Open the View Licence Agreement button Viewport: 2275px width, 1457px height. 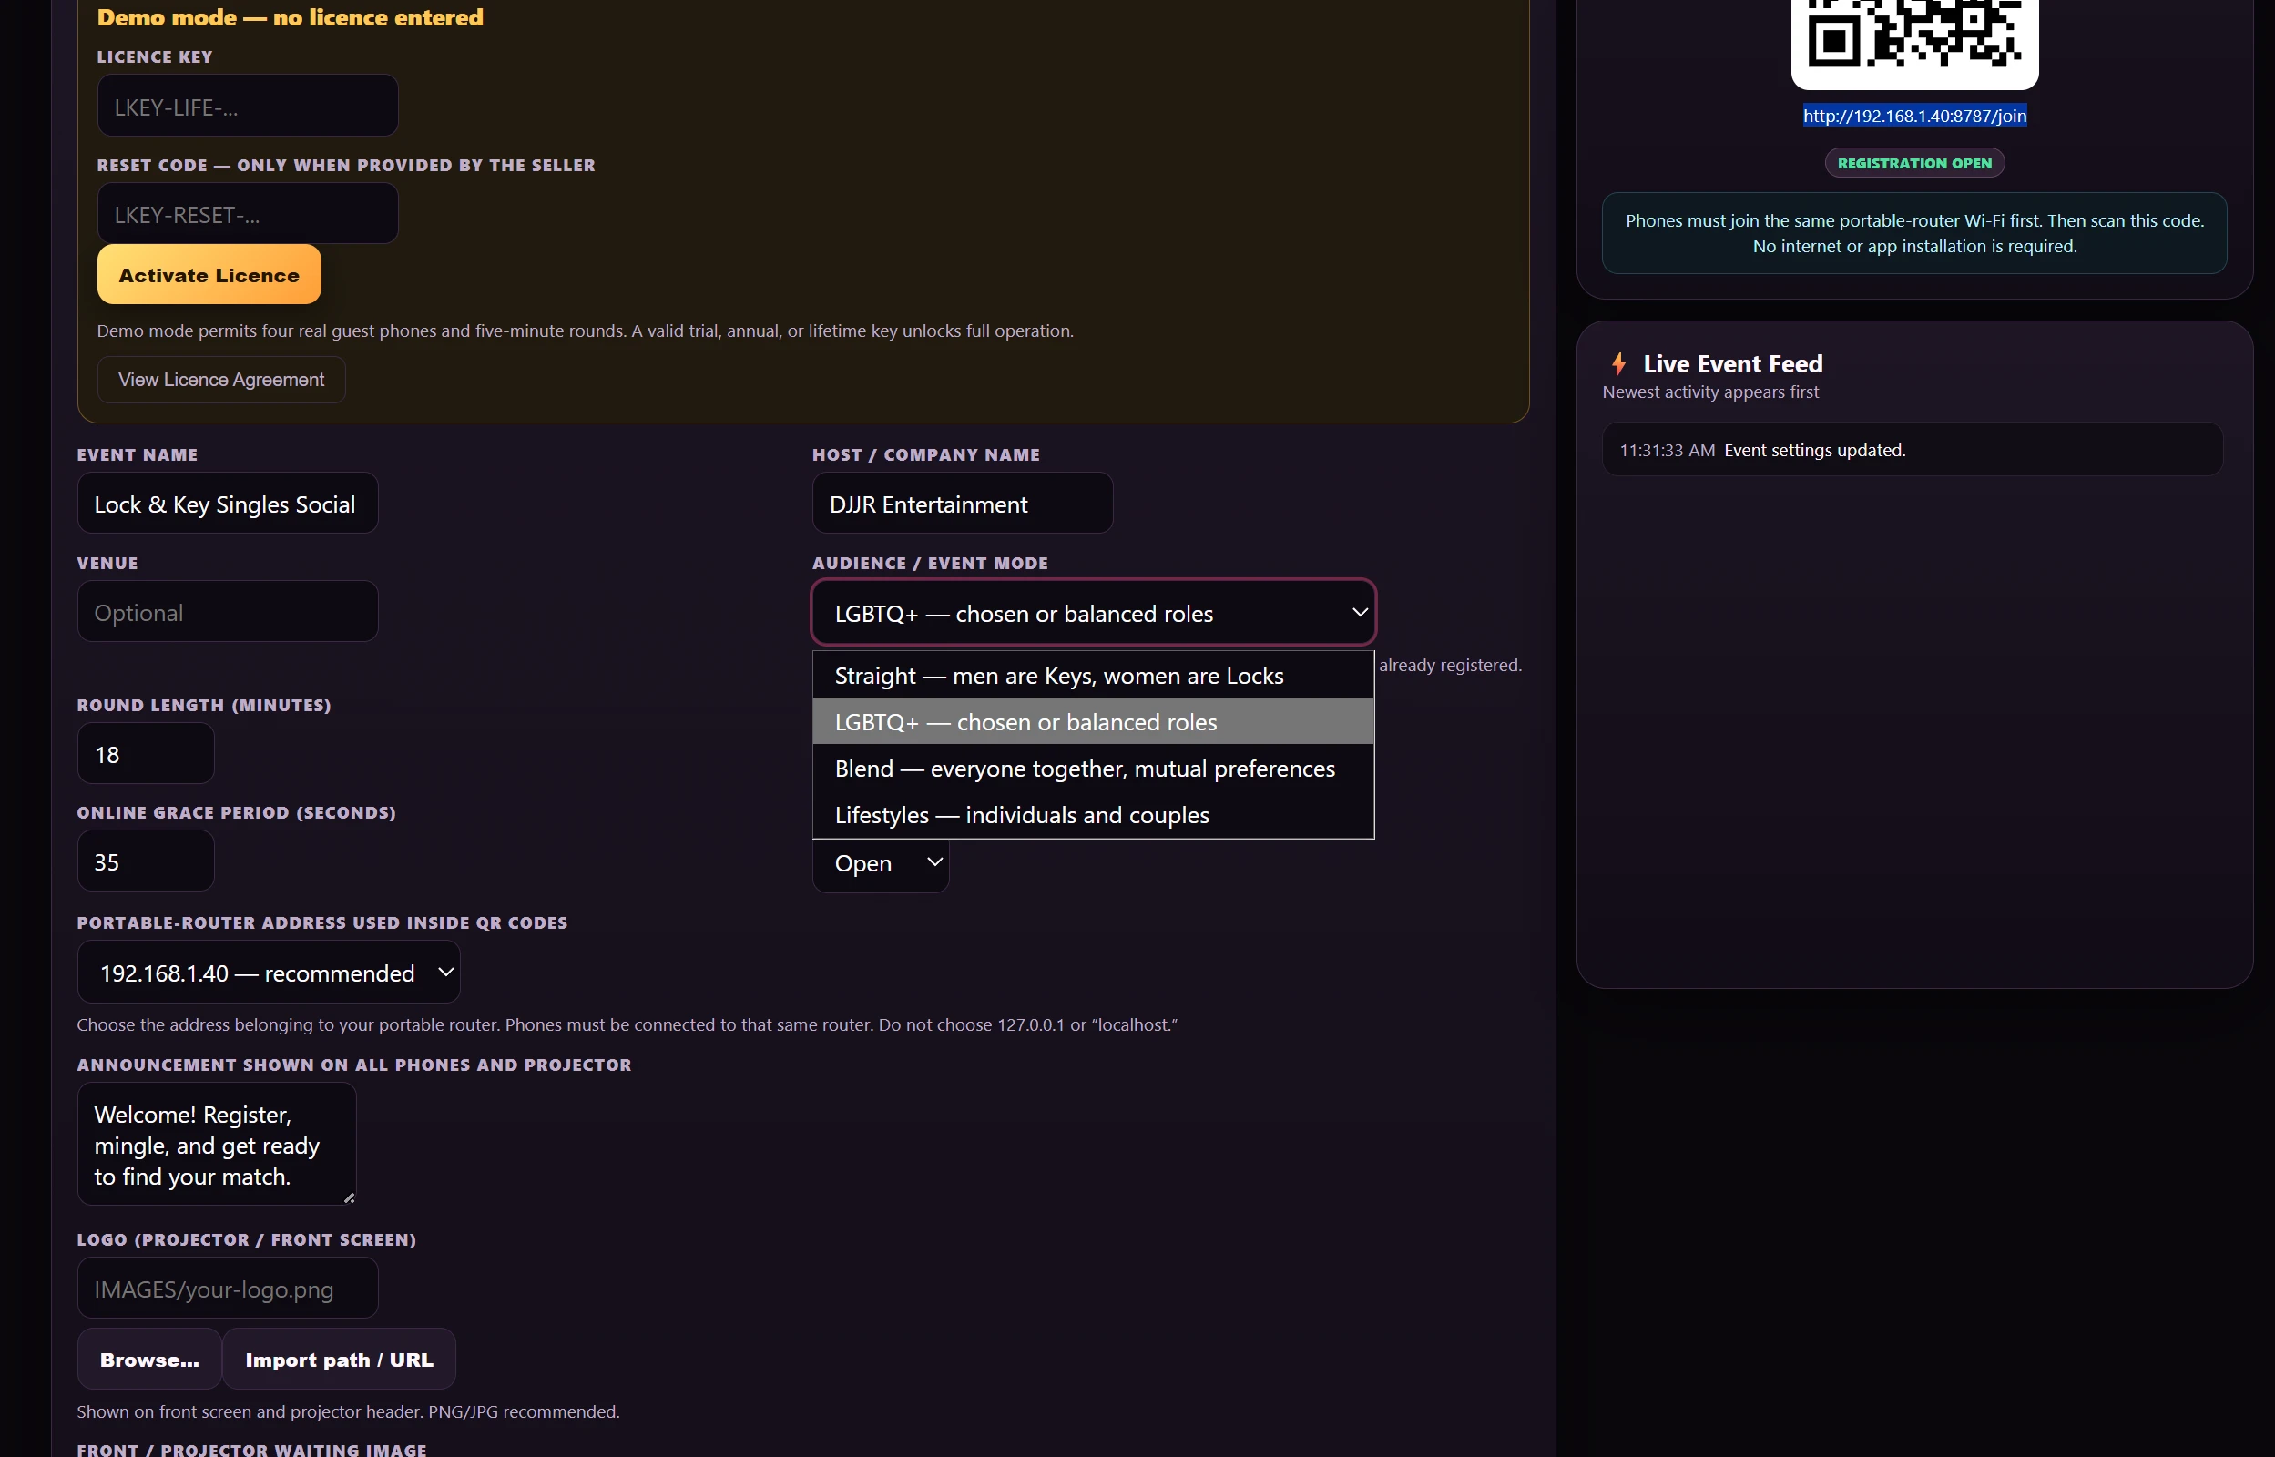(220, 380)
